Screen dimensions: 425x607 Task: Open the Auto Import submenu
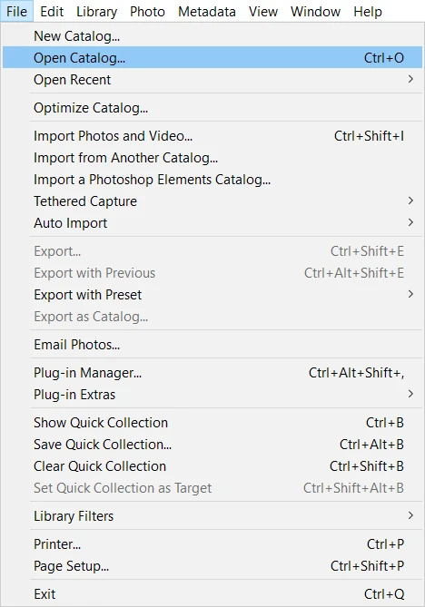[212, 223]
